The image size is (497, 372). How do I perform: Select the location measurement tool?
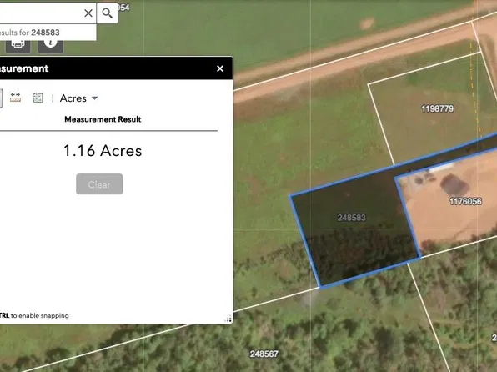point(38,98)
